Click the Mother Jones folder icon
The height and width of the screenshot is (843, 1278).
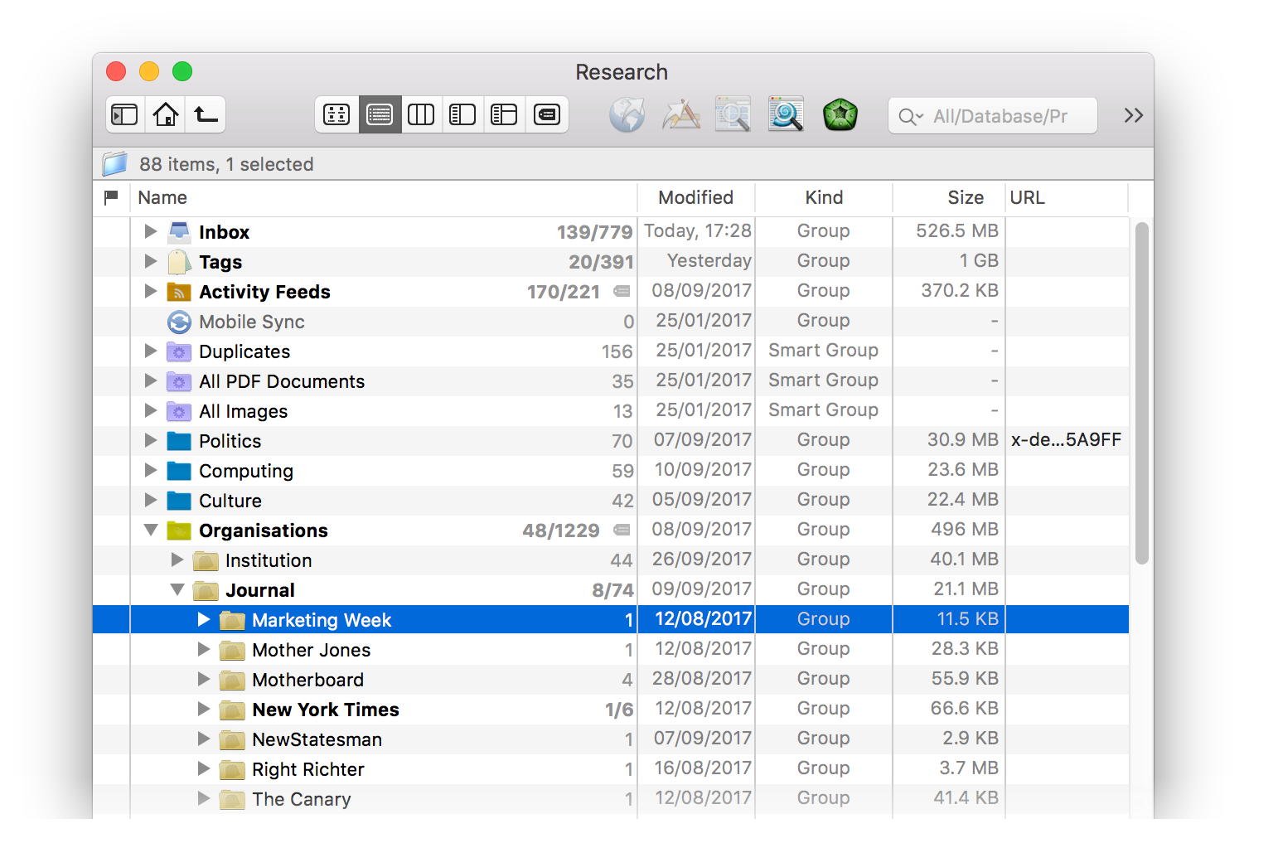point(232,650)
